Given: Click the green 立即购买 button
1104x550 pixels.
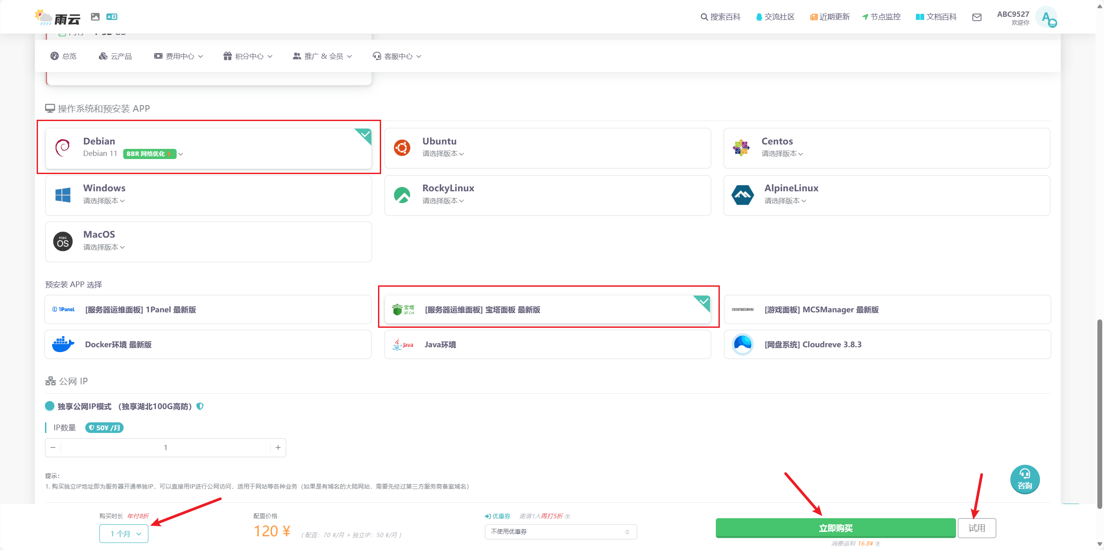Looking at the screenshot, I should 835,528.
